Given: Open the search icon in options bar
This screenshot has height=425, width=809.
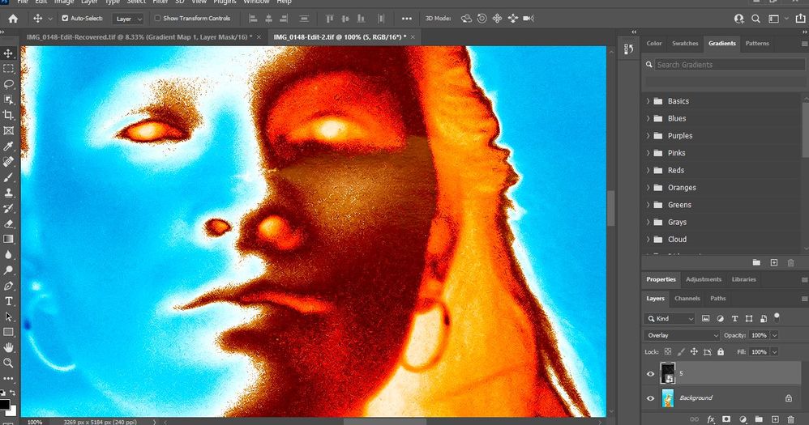Looking at the screenshot, I should pyautogui.click(x=755, y=19).
